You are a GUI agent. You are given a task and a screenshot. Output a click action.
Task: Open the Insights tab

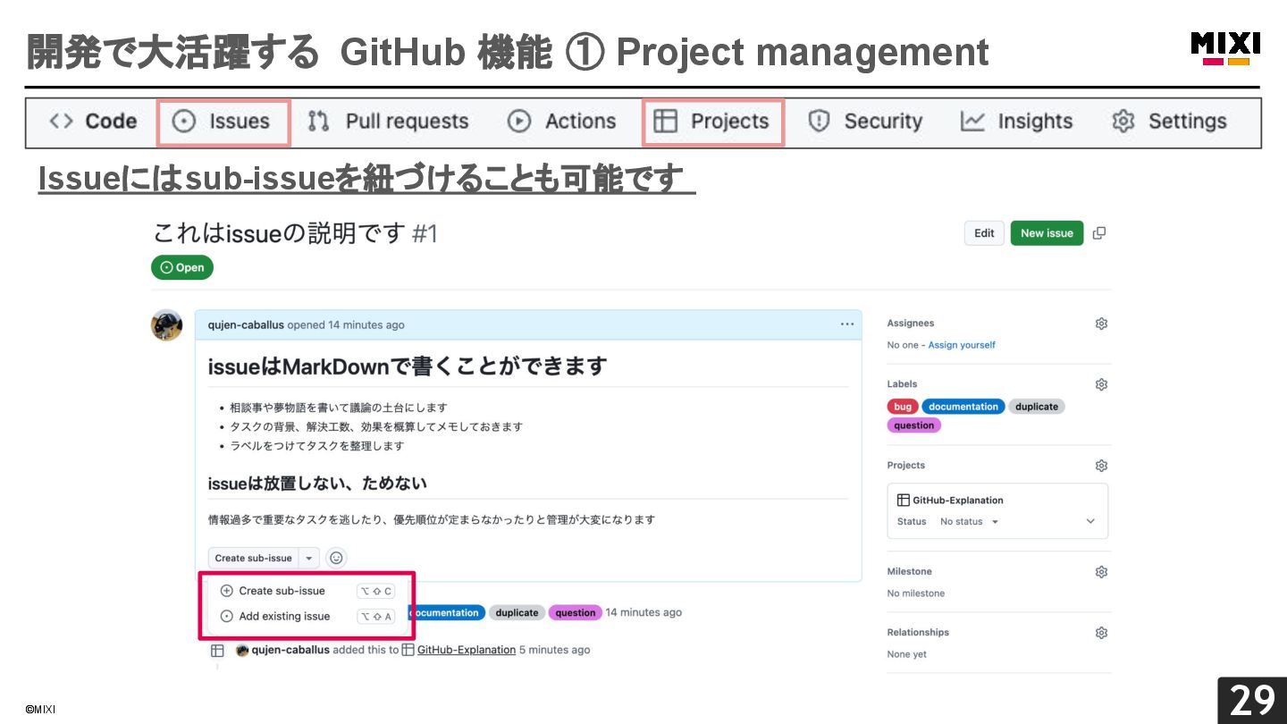(x=1017, y=122)
